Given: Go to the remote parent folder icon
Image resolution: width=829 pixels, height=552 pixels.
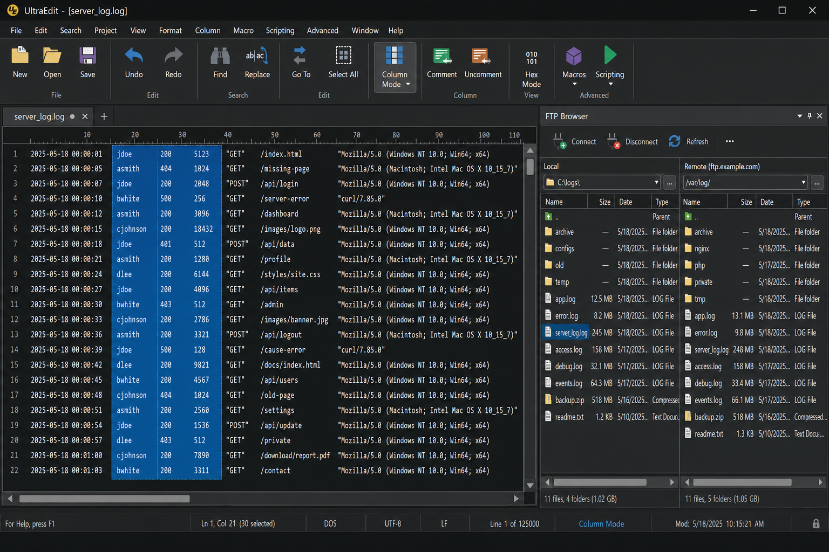Looking at the screenshot, I should [x=688, y=217].
